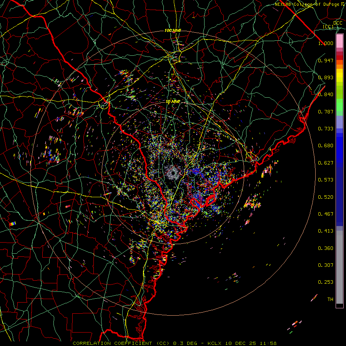346x346 pixels.
Task: Select the 0.360 legend value
Action: [326, 248]
